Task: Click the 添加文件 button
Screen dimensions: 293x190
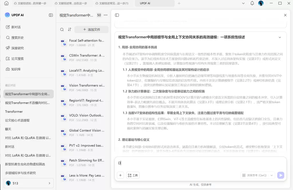Action: (x=92, y=30)
